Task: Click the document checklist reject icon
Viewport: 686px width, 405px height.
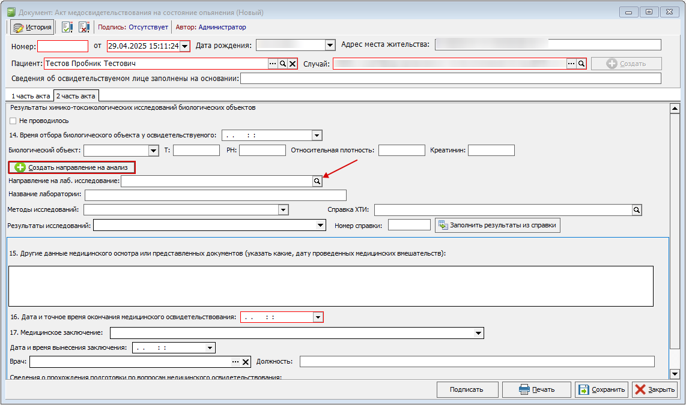Action: pos(83,27)
